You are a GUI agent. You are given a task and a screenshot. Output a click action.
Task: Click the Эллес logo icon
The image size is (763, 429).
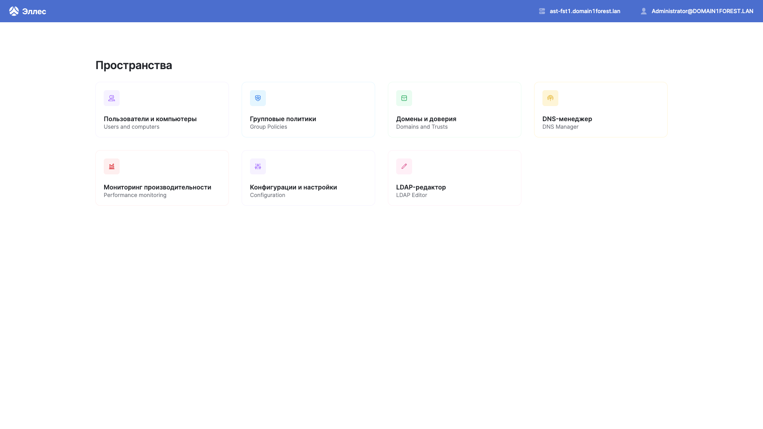pyautogui.click(x=14, y=11)
